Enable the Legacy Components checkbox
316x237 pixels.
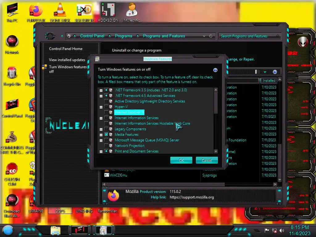pyautogui.click(x=106, y=129)
